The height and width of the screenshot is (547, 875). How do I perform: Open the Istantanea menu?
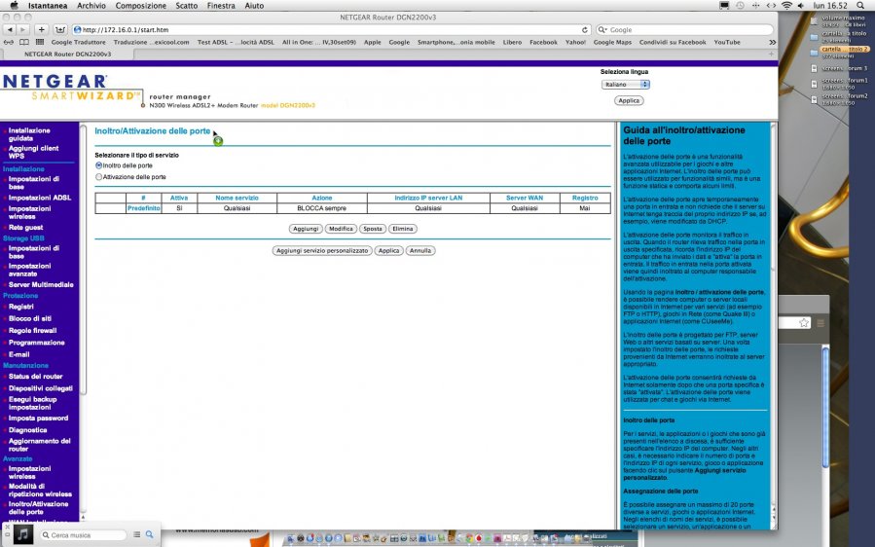[48, 6]
